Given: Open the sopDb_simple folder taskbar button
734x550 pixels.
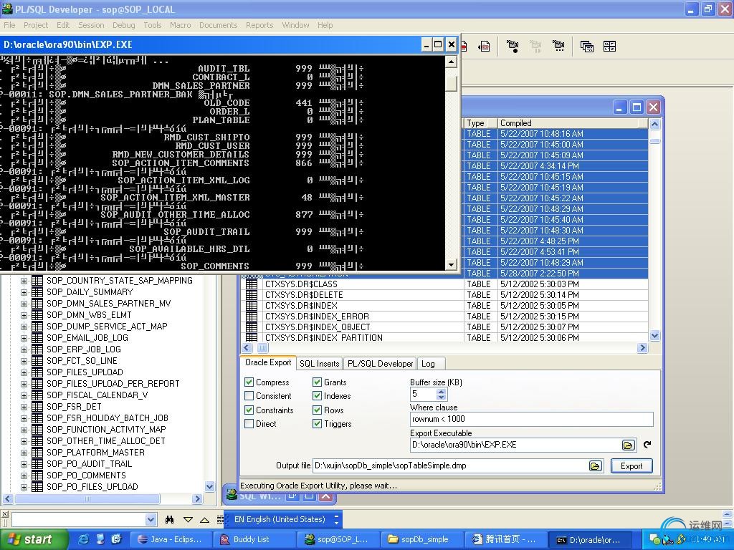Looking at the screenshot, I should pyautogui.click(x=421, y=539).
